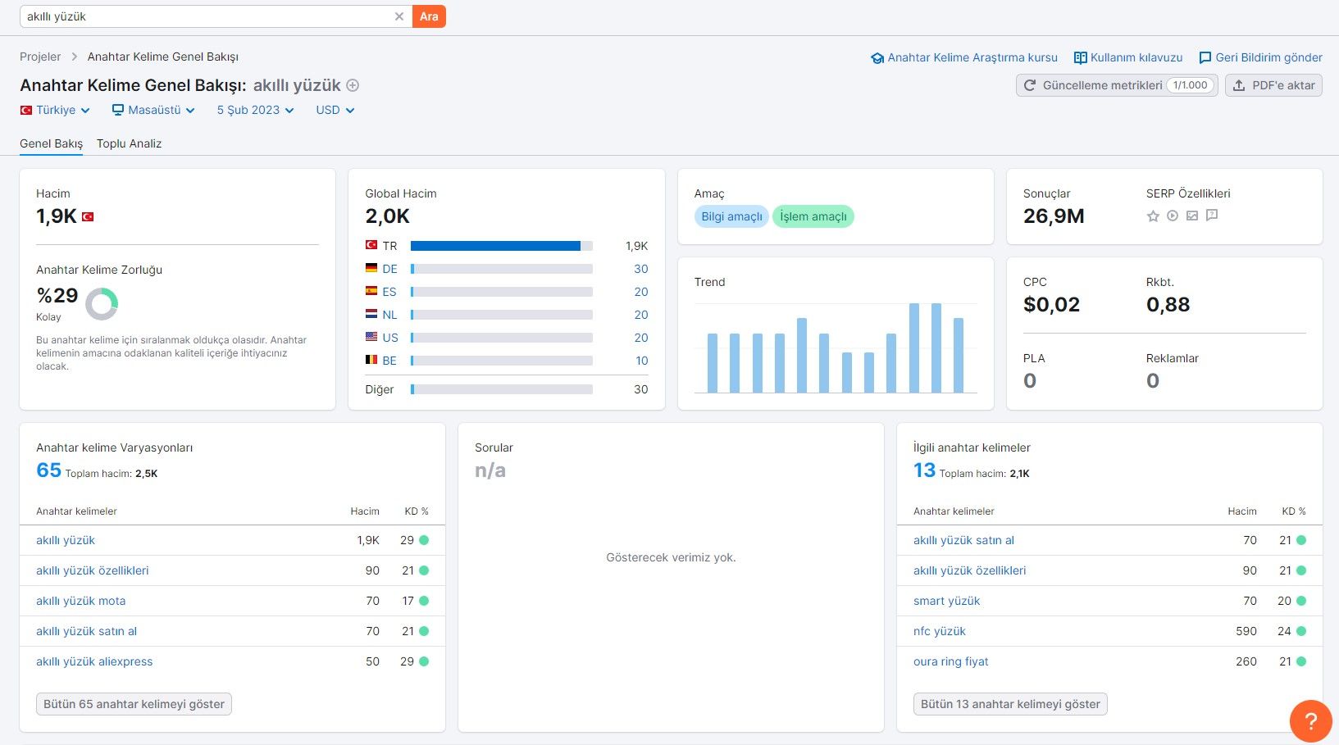Switch to the Genel Bakış tab

[x=51, y=143]
